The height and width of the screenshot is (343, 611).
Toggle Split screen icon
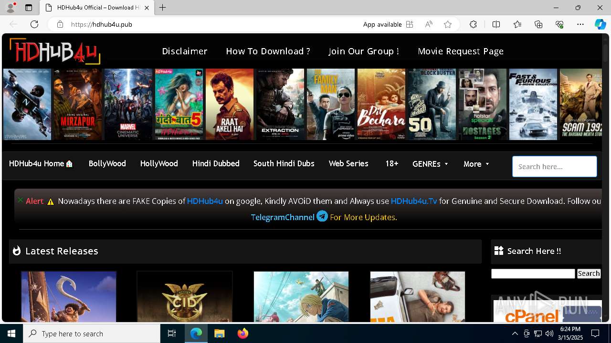coord(496,24)
